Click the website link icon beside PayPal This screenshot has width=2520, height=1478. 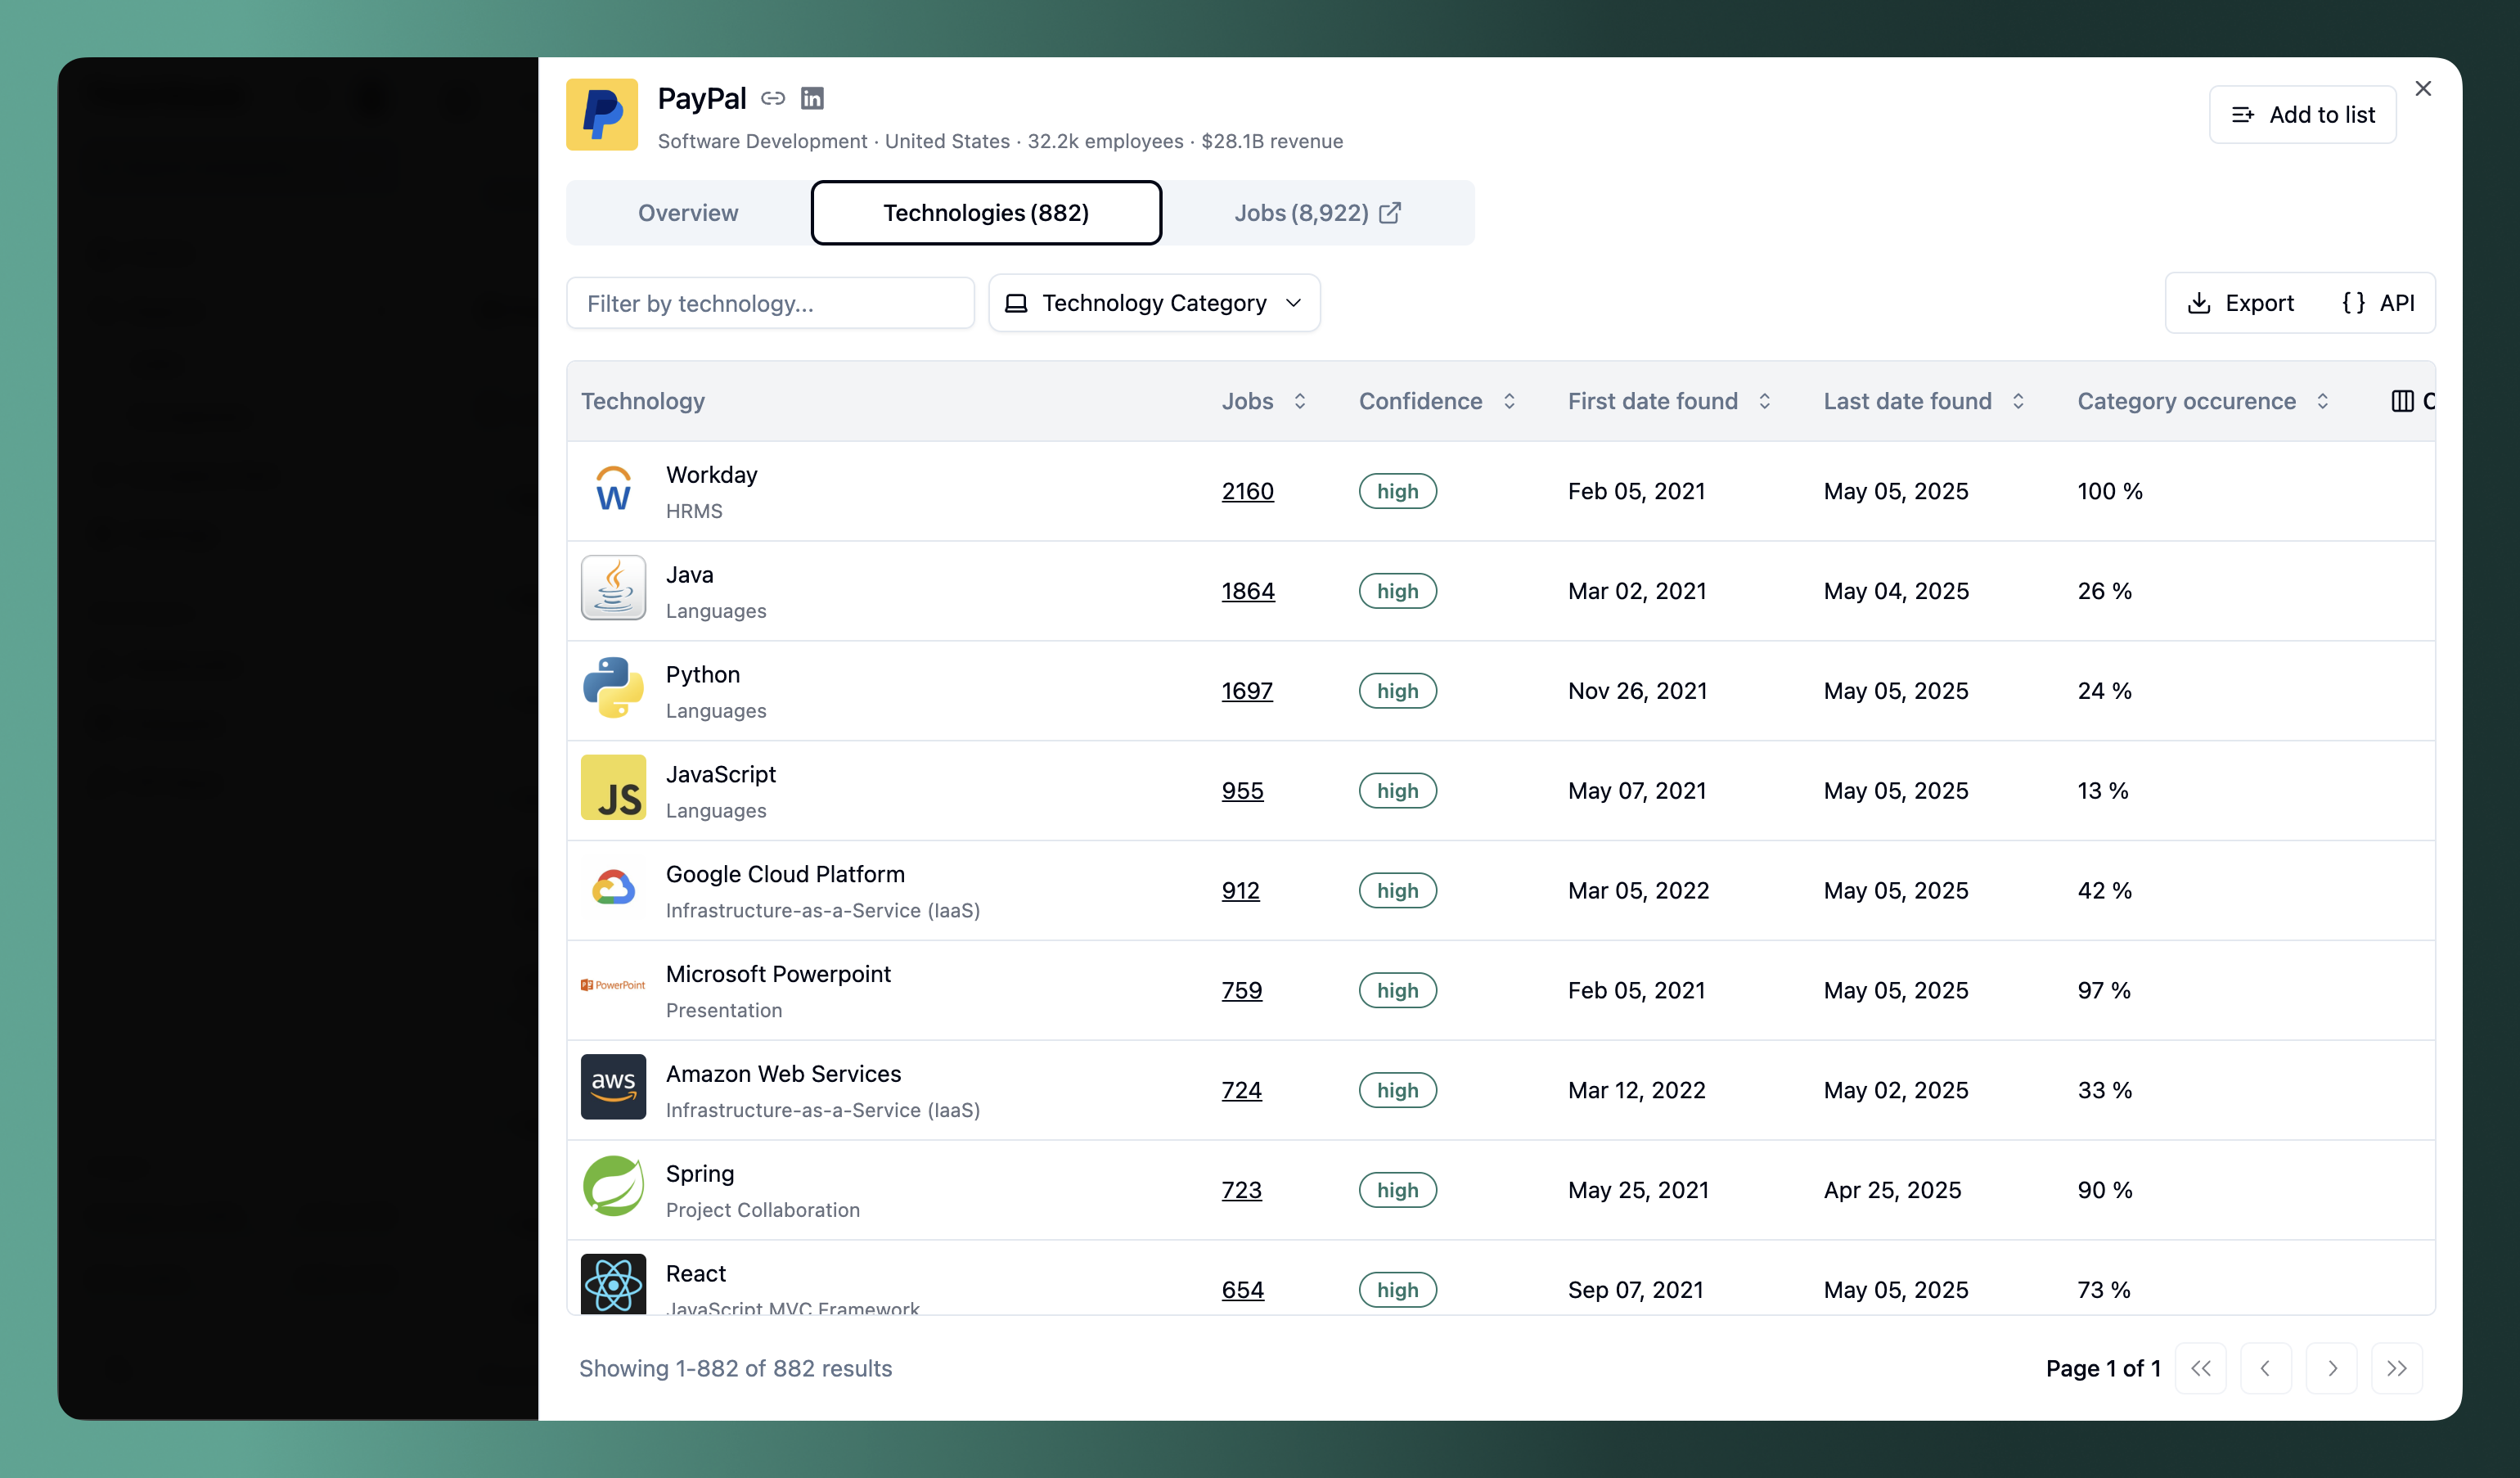(x=773, y=98)
